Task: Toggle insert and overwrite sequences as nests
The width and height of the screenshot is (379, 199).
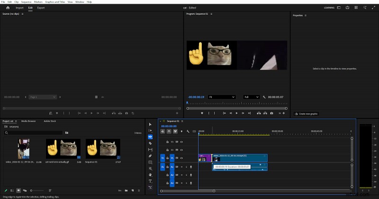Action: pos(162,131)
